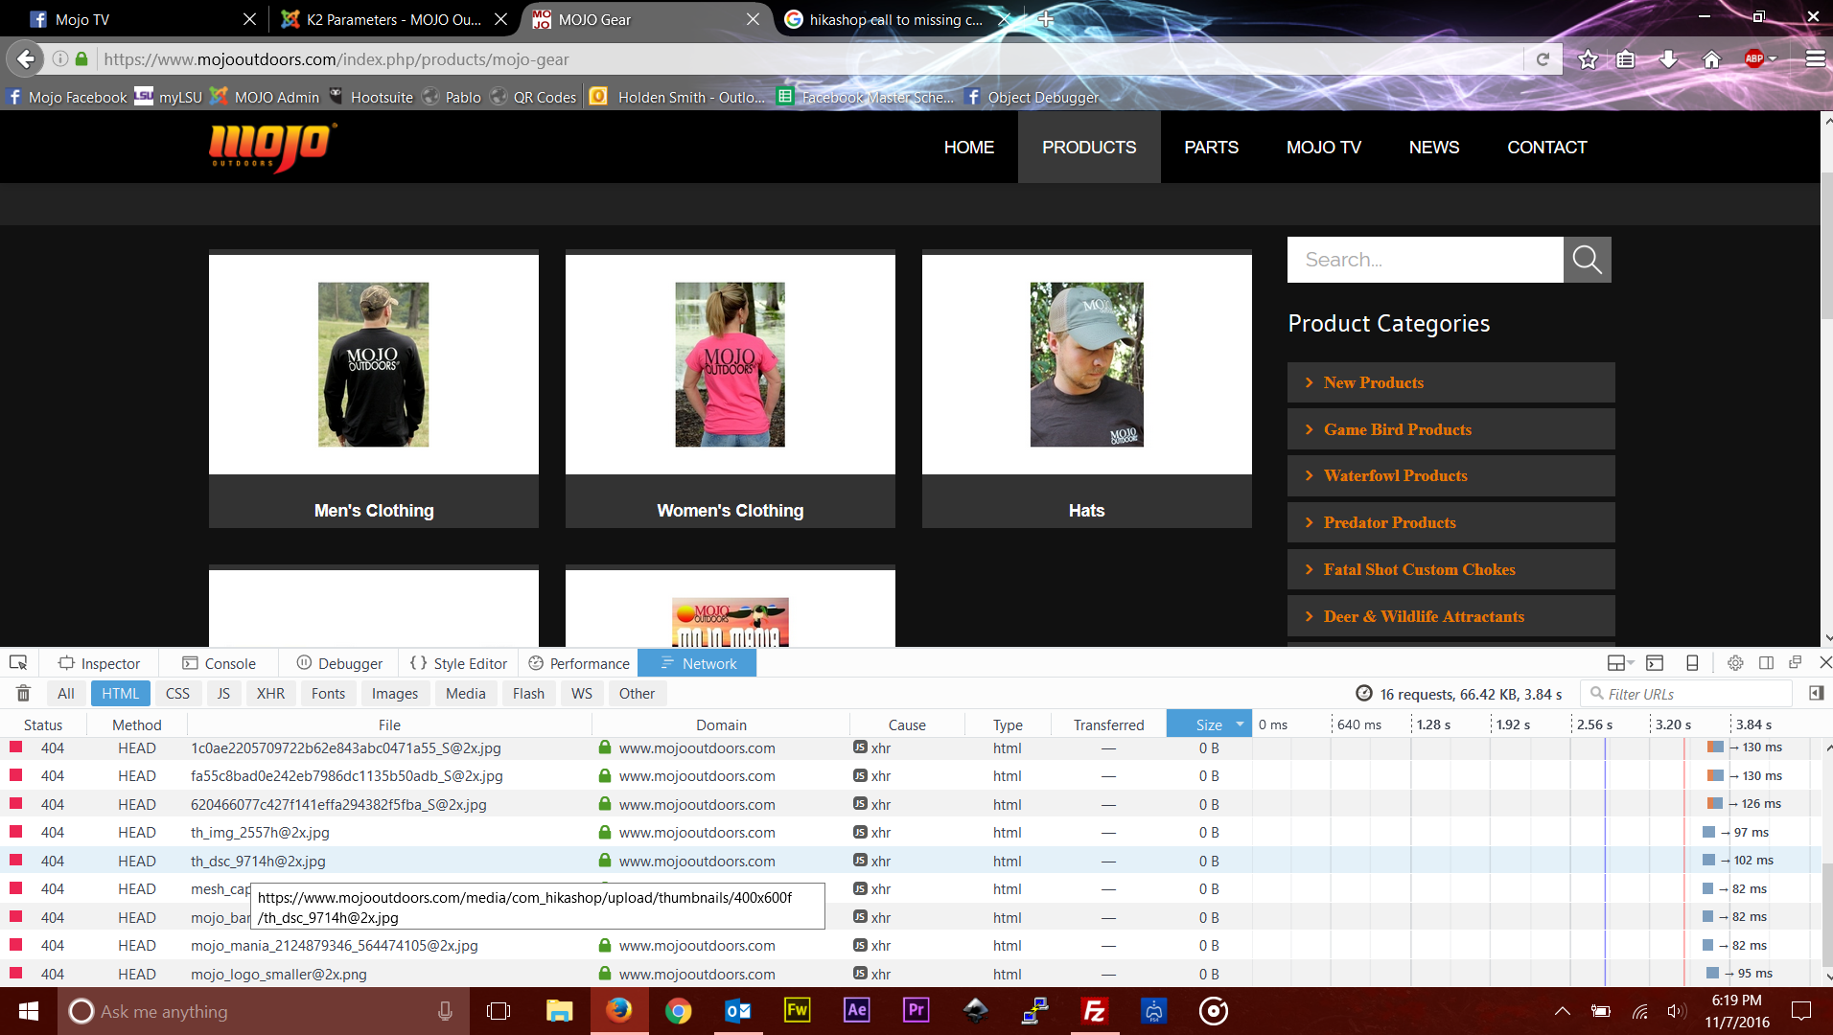Enable the WS network filter
The image size is (1833, 1035).
coord(582,694)
